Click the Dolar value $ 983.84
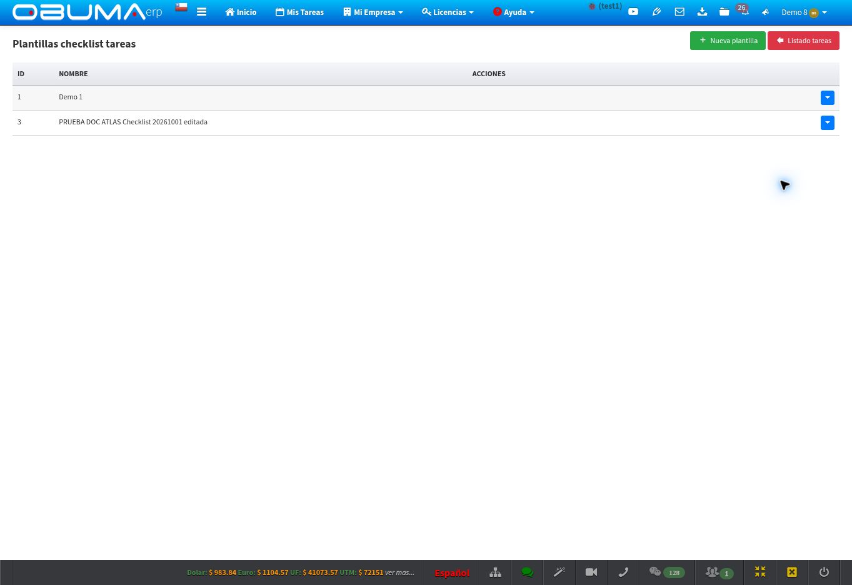Viewport: 852px width, 585px height. [223, 572]
